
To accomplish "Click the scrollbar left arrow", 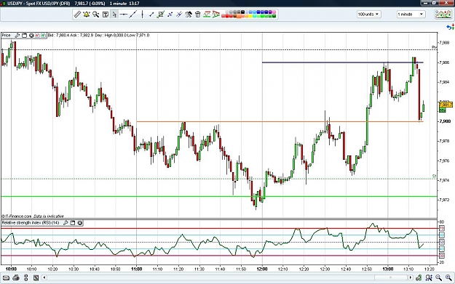I will point(44,278).
